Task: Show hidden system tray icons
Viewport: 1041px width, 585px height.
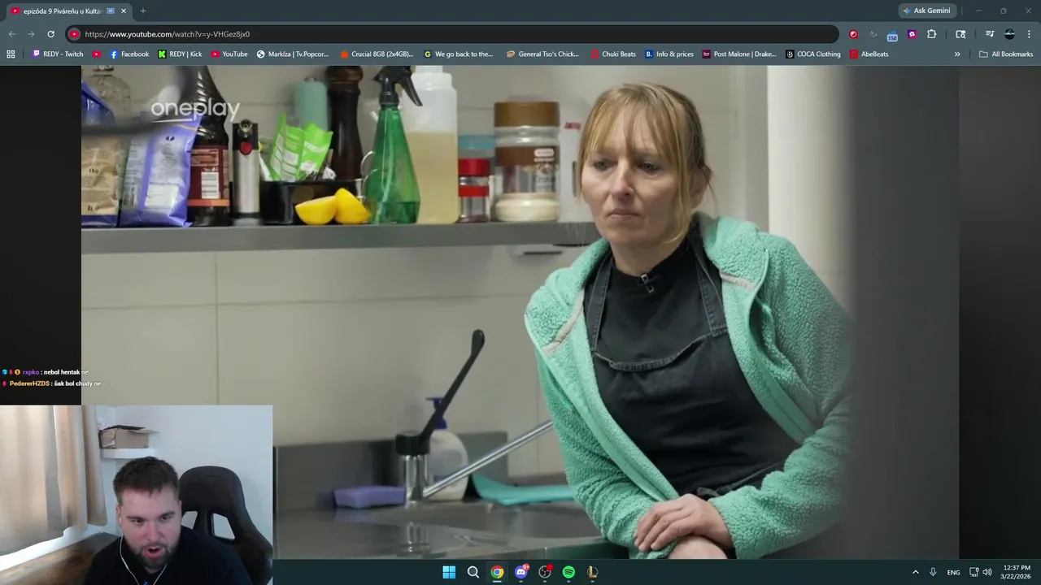Action: pyautogui.click(x=916, y=572)
